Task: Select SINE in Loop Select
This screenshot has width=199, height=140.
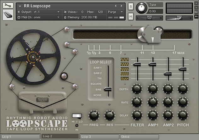Action: (x=99, y=90)
